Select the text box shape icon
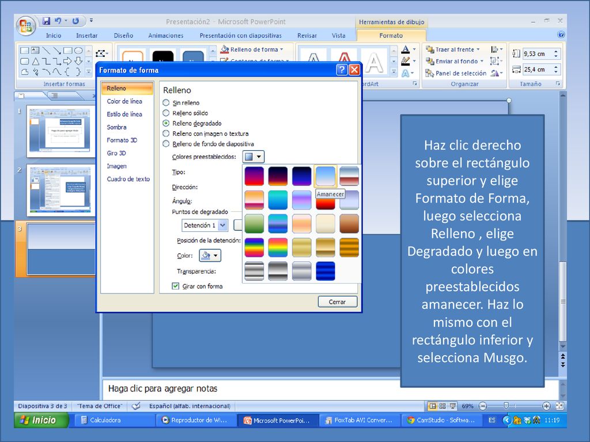This screenshot has width=590, height=442. [x=35, y=51]
